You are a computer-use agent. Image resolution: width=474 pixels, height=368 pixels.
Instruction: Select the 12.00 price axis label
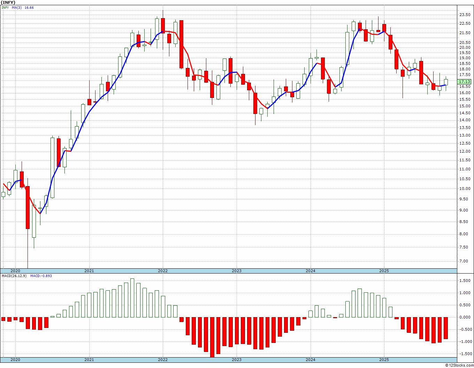pyautogui.click(x=465, y=151)
